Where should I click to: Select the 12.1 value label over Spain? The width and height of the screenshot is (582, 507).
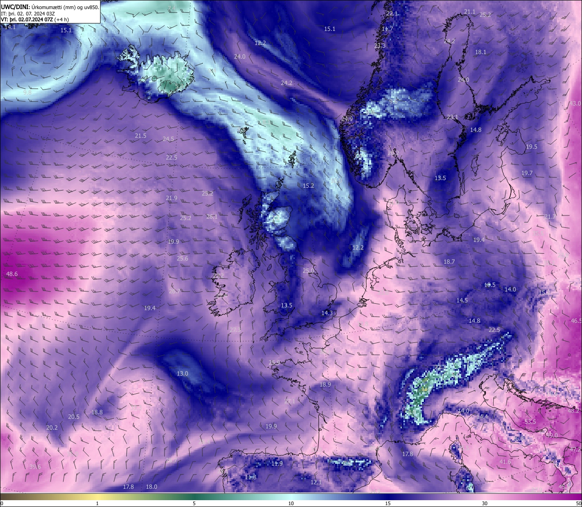316,482
